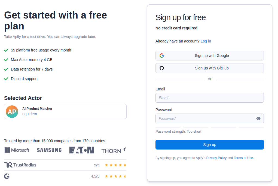Click the checkmark beside Discord support

6,79
